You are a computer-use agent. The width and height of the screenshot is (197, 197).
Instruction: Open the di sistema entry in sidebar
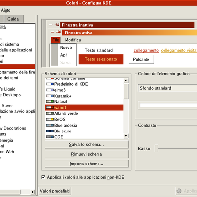[9, 44]
